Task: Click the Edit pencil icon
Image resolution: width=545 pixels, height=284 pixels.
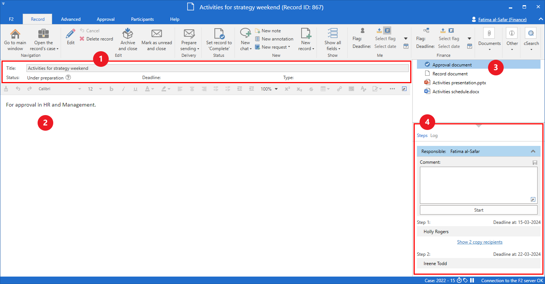Action: [x=70, y=34]
